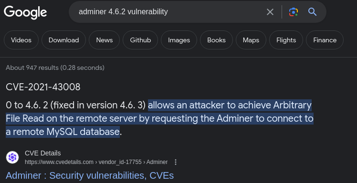
Task: Click the Google logo
Action: pyautogui.click(x=25, y=13)
